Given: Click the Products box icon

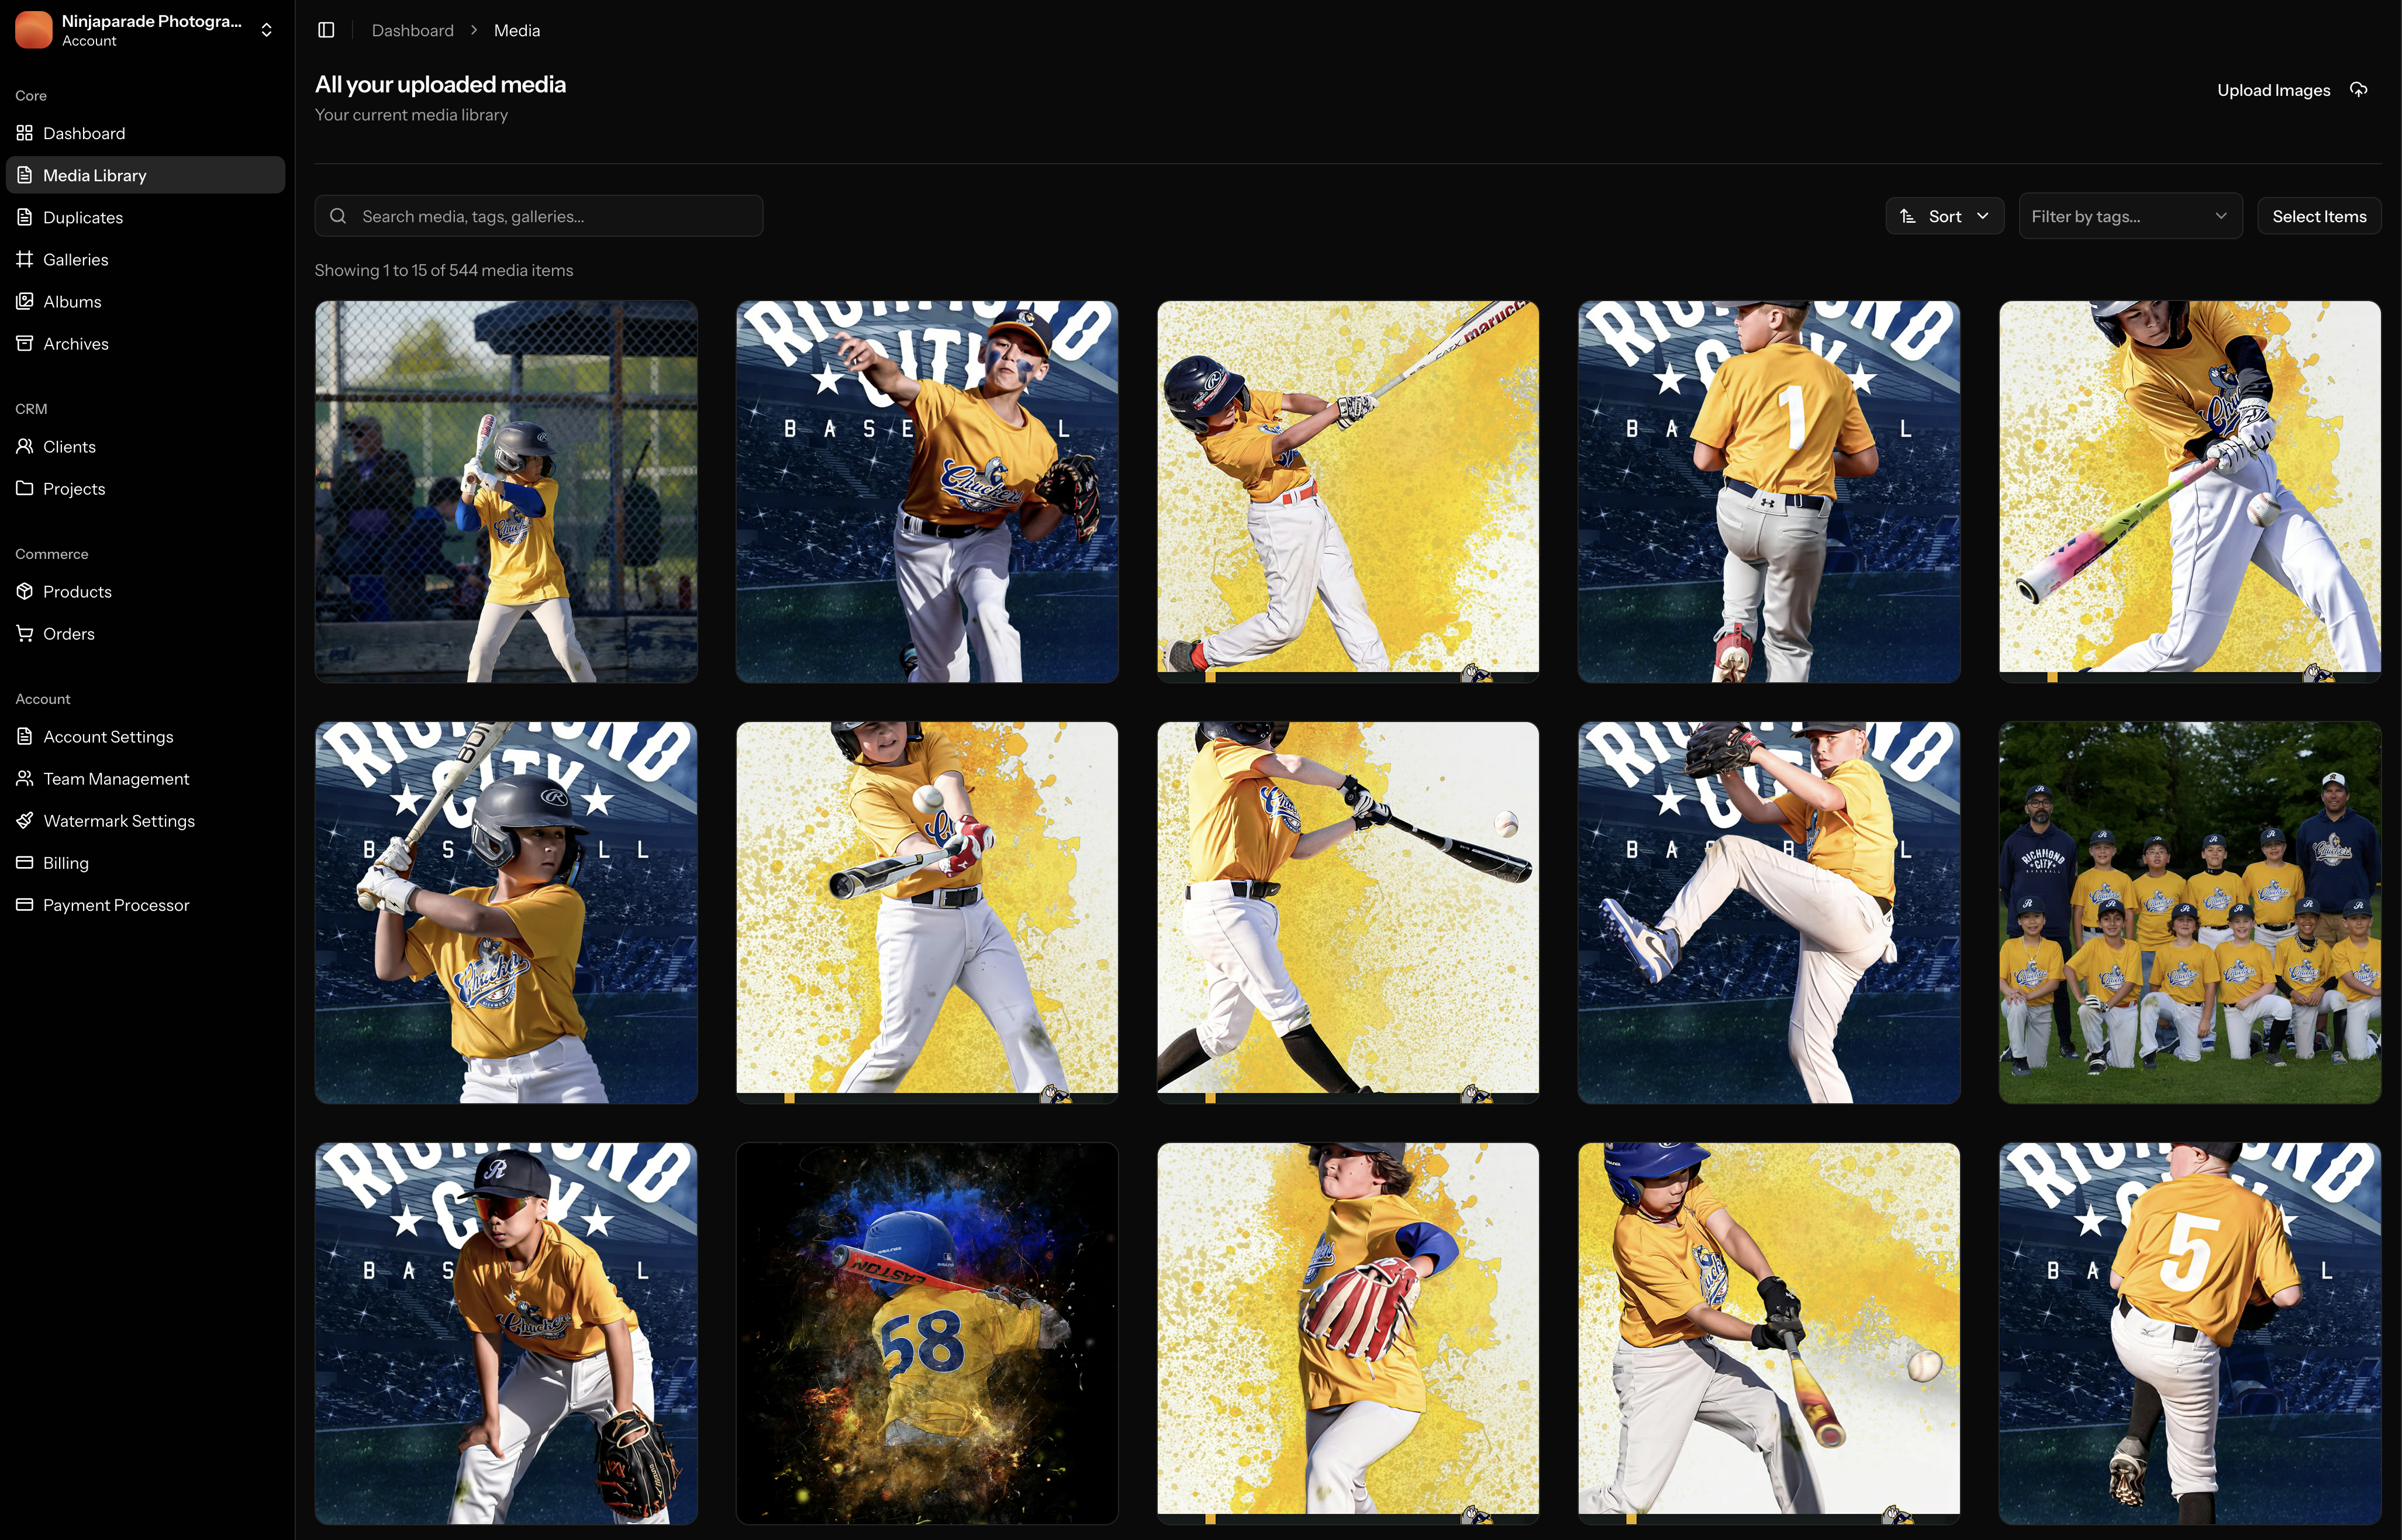Looking at the screenshot, I should point(25,591).
